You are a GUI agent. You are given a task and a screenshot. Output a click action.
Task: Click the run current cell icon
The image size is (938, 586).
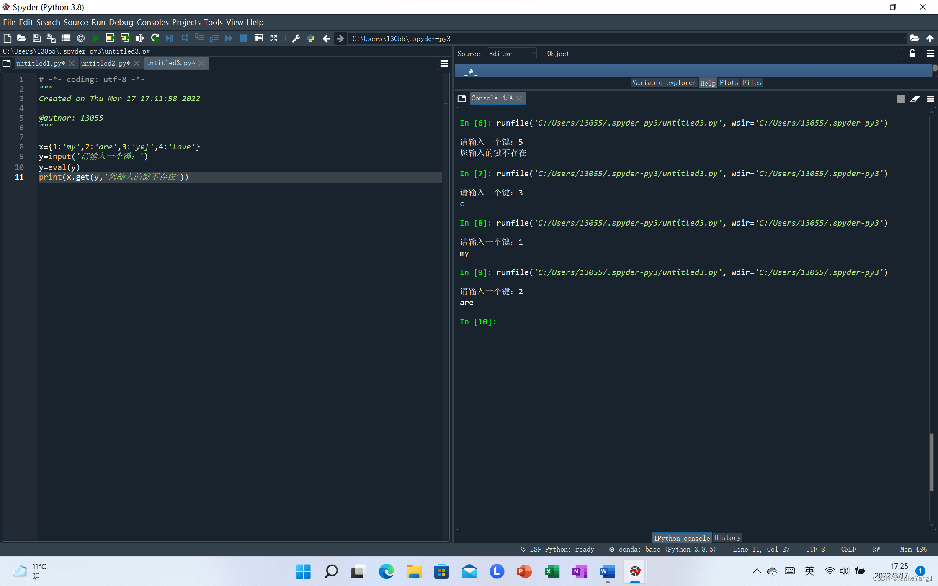coord(110,39)
